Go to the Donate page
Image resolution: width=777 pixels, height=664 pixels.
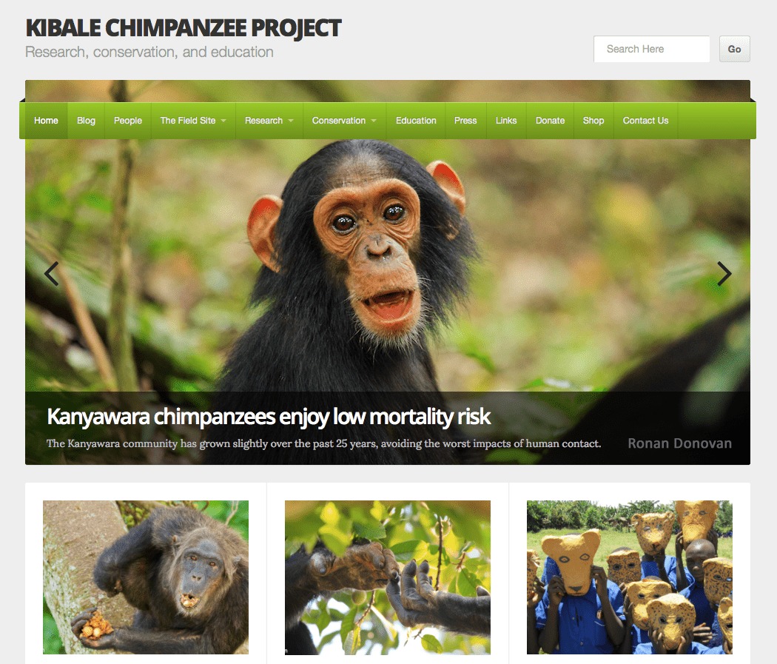pyautogui.click(x=550, y=121)
